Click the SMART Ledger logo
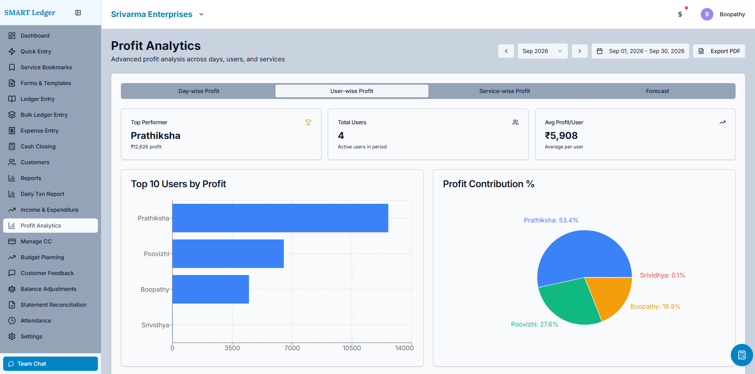The width and height of the screenshot is (755, 374). (x=30, y=13)
